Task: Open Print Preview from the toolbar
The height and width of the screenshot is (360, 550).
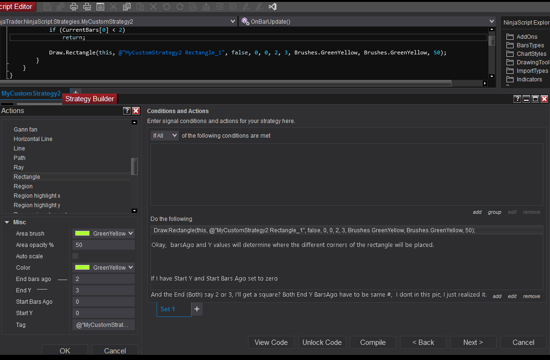Action: 87,7
